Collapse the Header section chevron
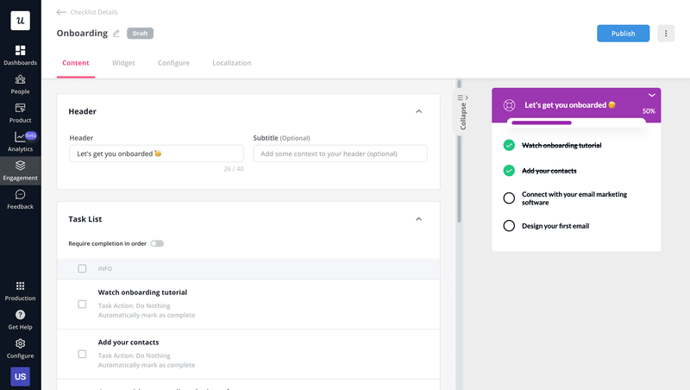The height and width of the screenshot is (390, 690). pos(419,111)
